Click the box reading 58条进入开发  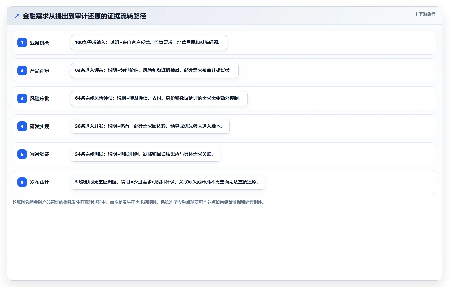coord(150,126)
